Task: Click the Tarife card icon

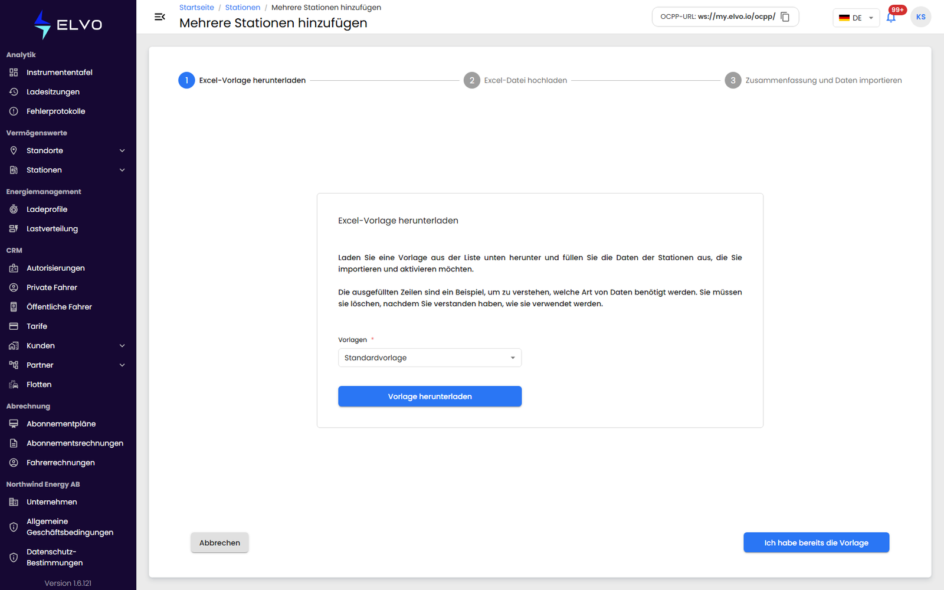Action: click(14, 326)
